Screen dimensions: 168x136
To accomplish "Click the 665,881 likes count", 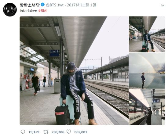I will (x=81, y=132).
